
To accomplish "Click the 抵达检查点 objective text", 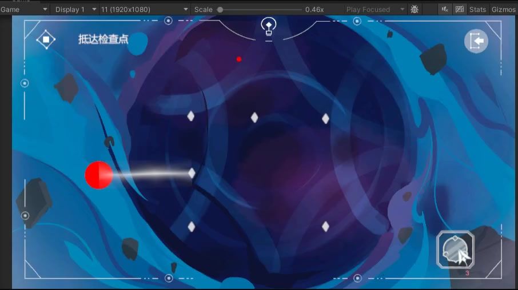I will (103, 39).
